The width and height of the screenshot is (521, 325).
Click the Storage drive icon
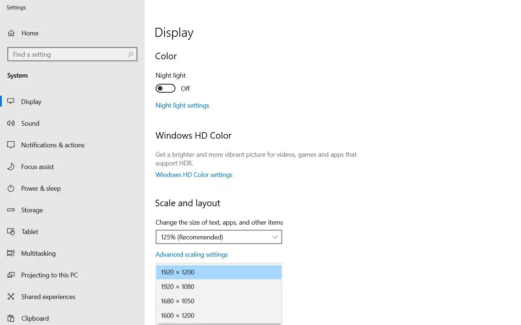click(11, 210)
